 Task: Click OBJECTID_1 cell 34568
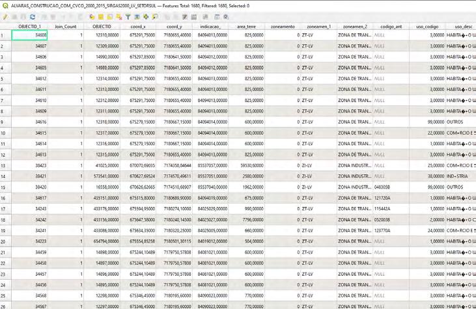29,295
